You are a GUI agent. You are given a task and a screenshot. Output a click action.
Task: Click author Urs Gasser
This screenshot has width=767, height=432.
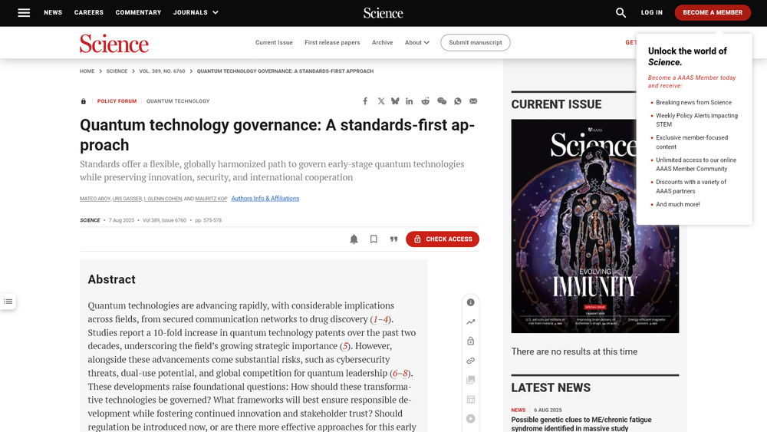tap(127, 199)
